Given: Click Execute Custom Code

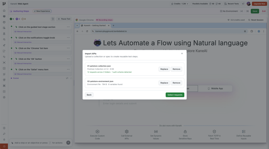Looking at the screenshot, I should click(98, 135).
